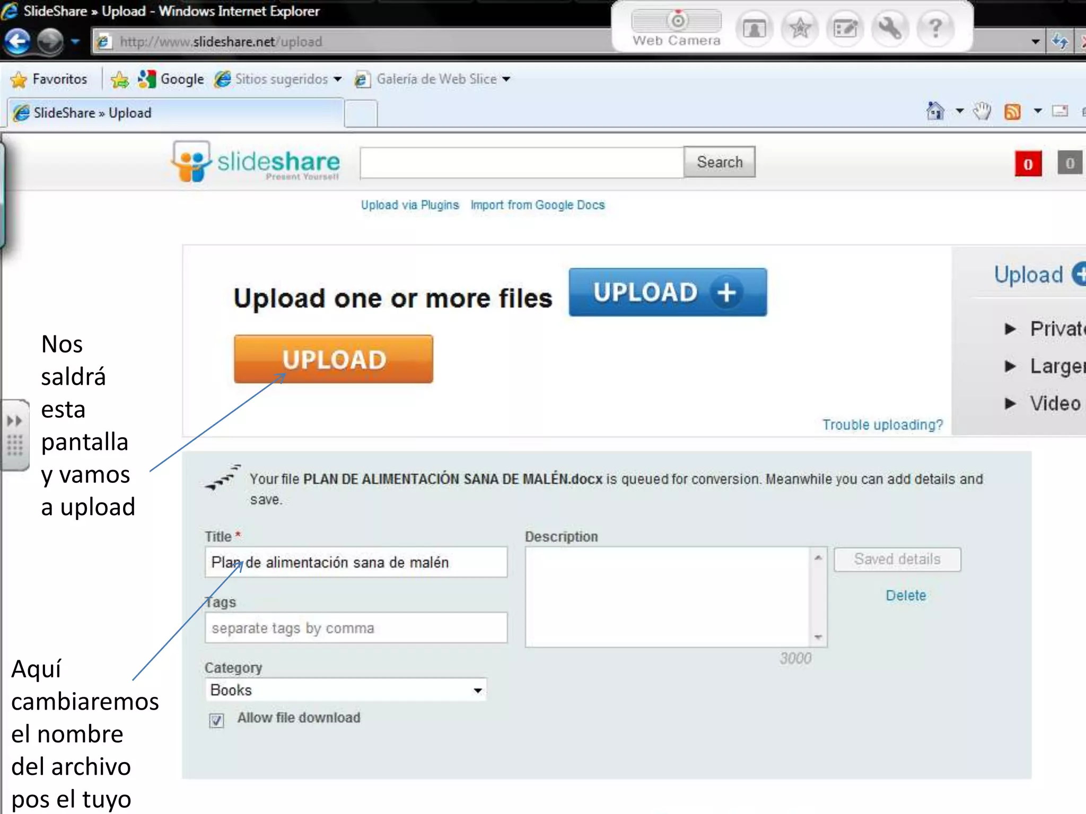The image size is (1086, 814).
Task: Click the screen capture icon beside Web Camera
Action: pos(754,28)
